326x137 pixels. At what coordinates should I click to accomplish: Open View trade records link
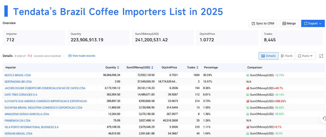[82, 56]
